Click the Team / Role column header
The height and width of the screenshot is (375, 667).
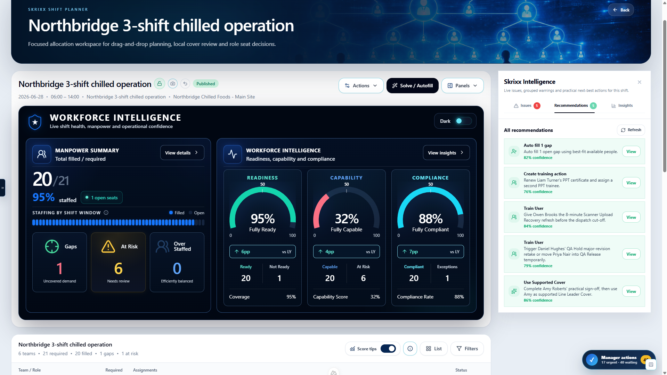click(x=30, y=370)
